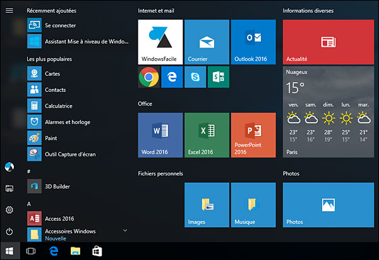Click the Photos group header

point(291,173)
